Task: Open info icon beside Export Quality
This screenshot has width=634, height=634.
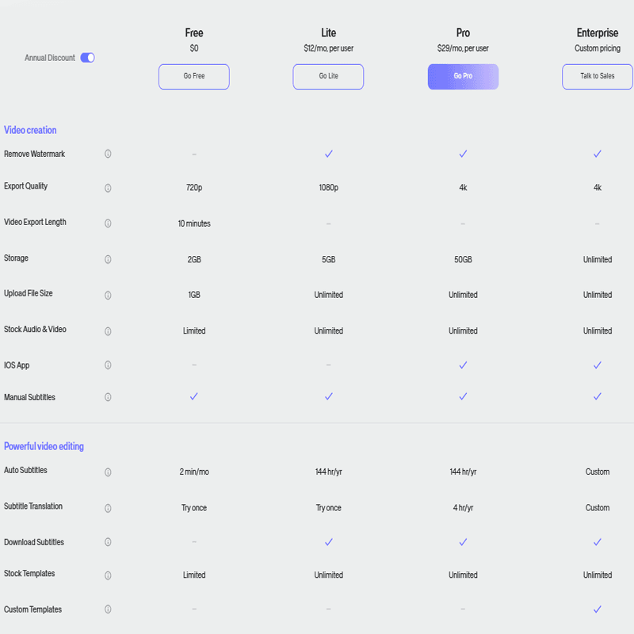Action: [x=108, y=188]
